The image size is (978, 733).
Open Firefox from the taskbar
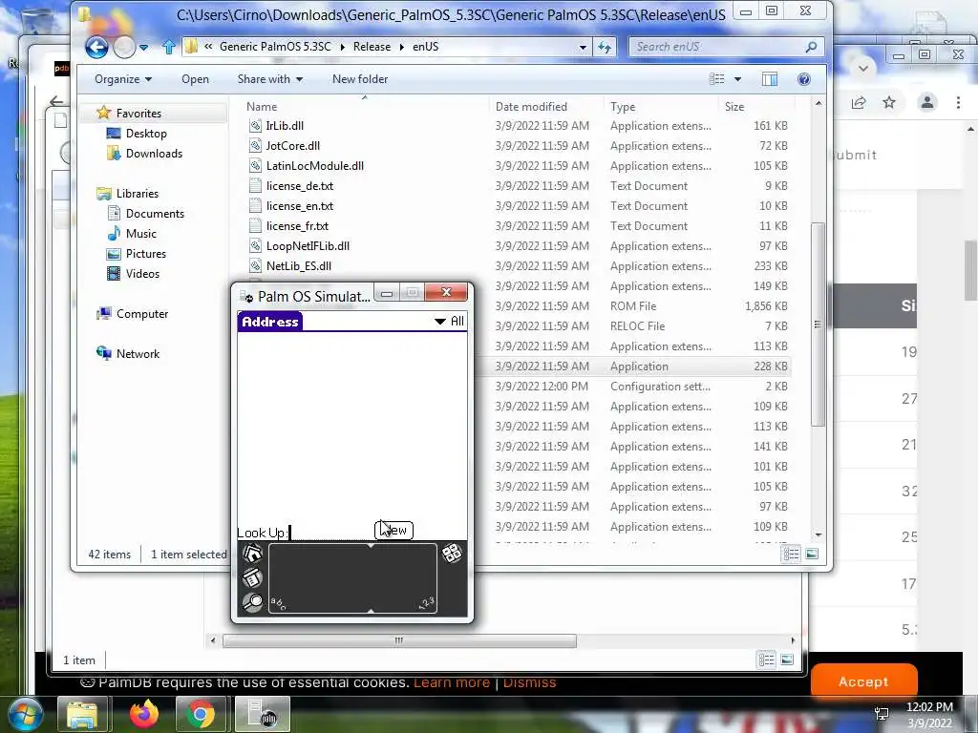point(144,714)
